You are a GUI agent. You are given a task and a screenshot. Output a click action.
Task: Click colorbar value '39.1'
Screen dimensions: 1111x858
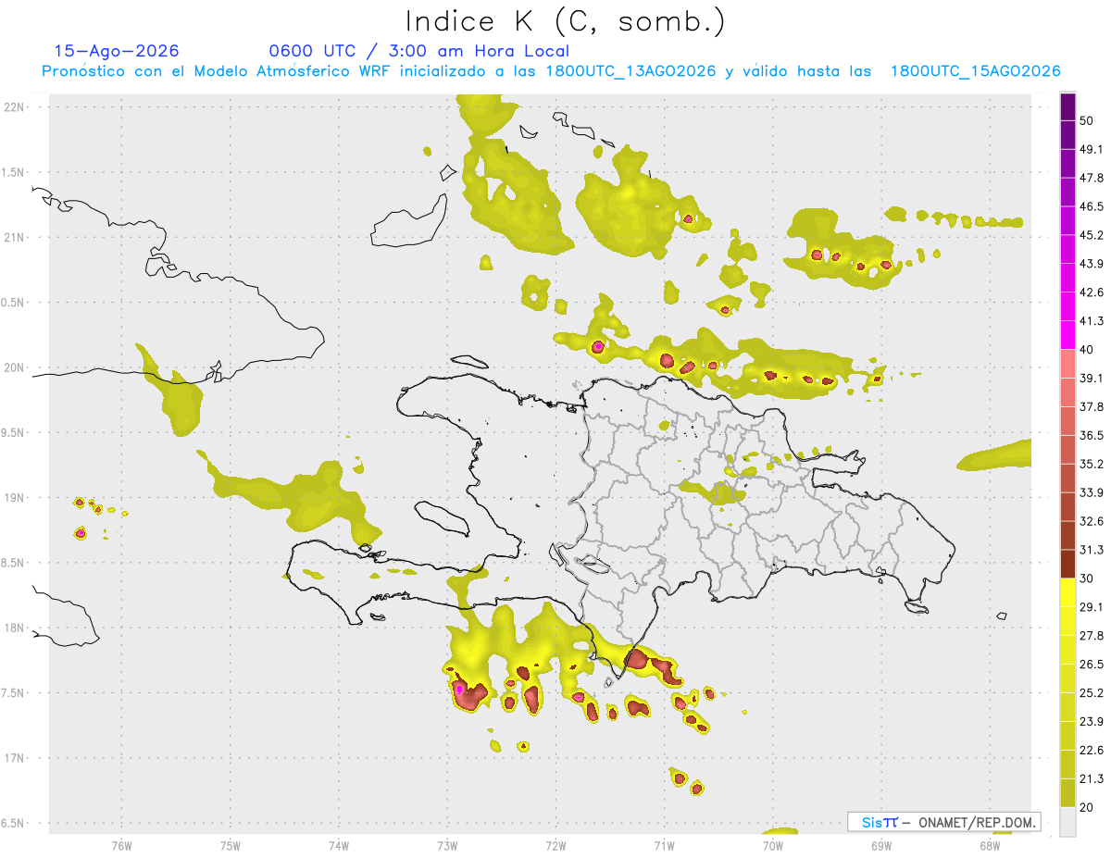point(1092,378)
